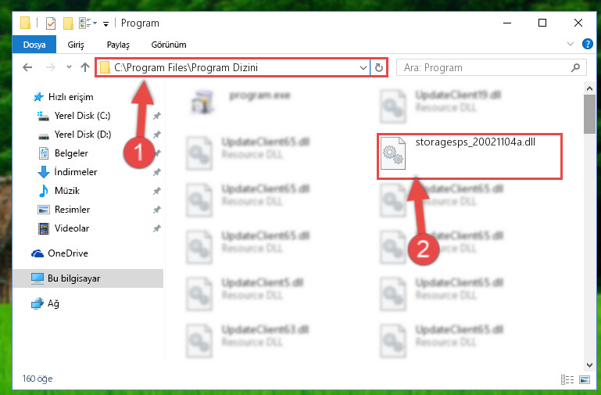Expand the address bar history dropdown
Image resolution: width=601 pixels, height=395 pixels.
click(x=363, y=68)
